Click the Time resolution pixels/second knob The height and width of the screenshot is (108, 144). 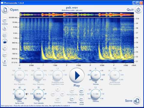click(115, 75)
